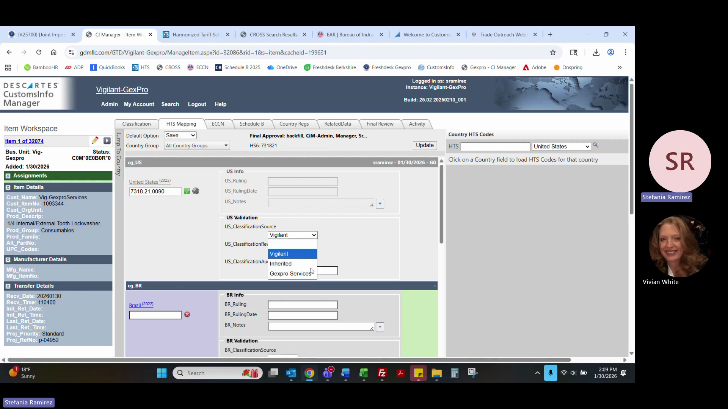The height and width of the screenshot is (409, 728).
Task: Expand US_Notes with the plus icon
Action: [x=380, y=204]
